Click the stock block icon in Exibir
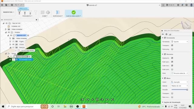The image size is (194, 109). [x=48, y=12]
